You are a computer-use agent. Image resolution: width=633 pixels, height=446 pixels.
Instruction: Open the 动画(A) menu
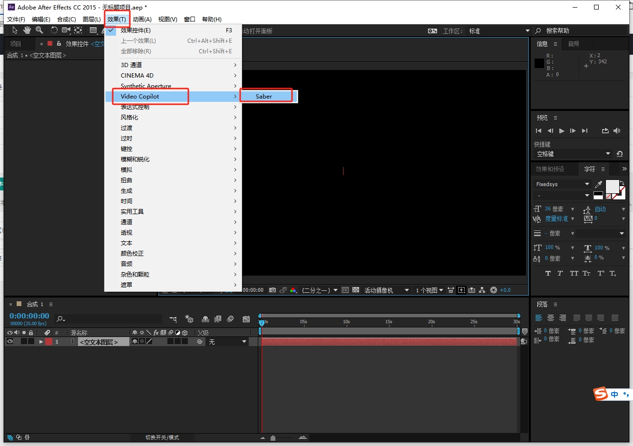pyautogui.click(x=142, y=20)
